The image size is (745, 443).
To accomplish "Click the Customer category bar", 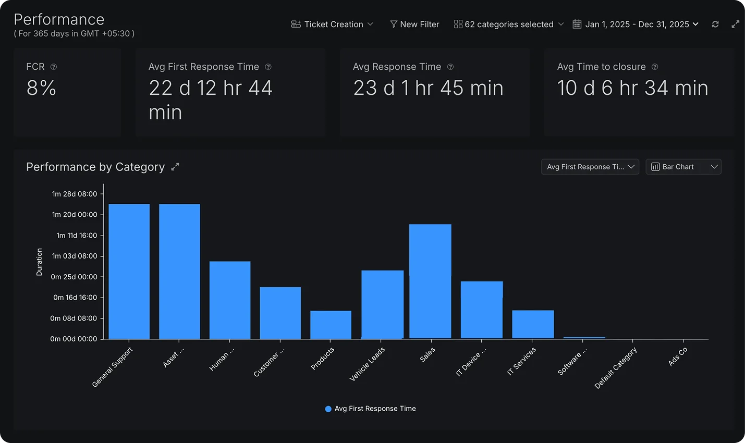I will [x=280, y=313].
